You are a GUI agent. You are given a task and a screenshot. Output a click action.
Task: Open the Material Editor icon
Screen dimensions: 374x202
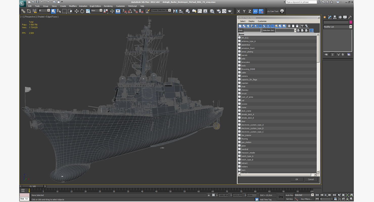point(212,11)
